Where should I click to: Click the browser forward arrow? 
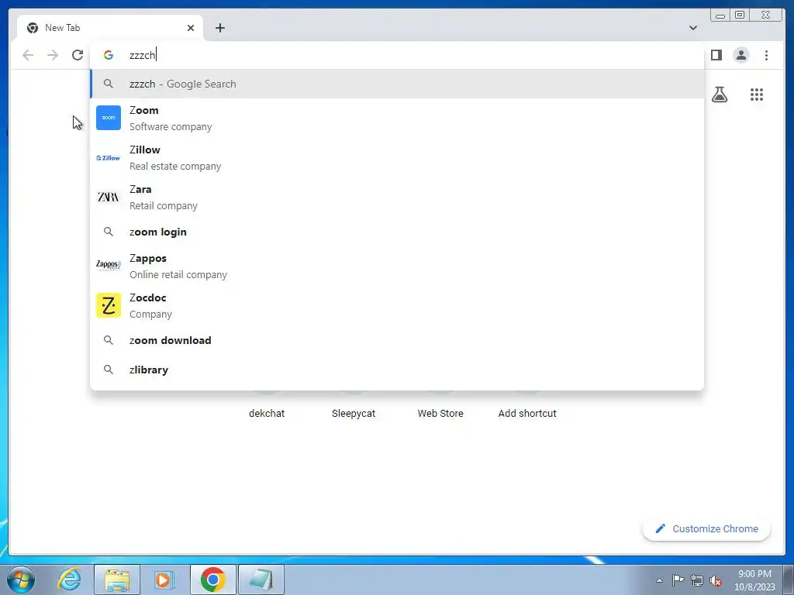coord(53,55)
